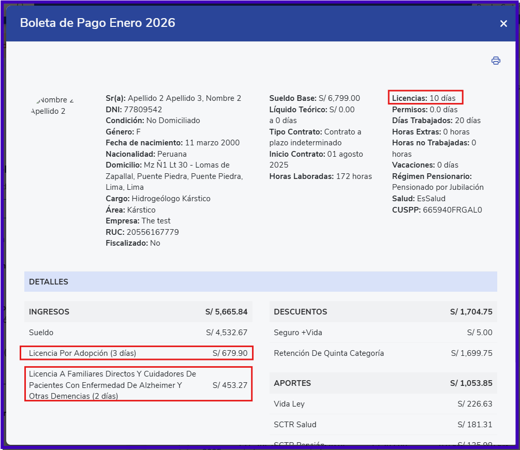Select the DETALLES section header
This screenshot has height=450, width=520.
(260, 282)
